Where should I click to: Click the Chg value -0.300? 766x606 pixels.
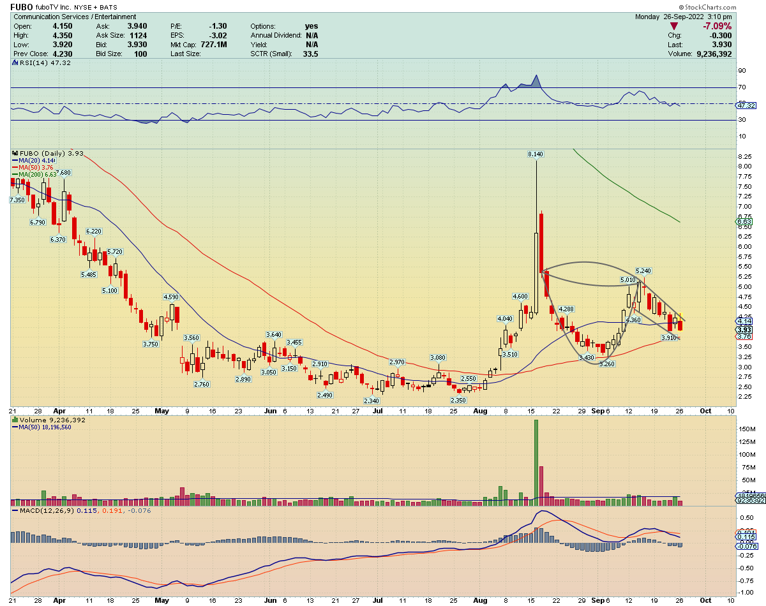pyautogui.click(x=720, y=36)
